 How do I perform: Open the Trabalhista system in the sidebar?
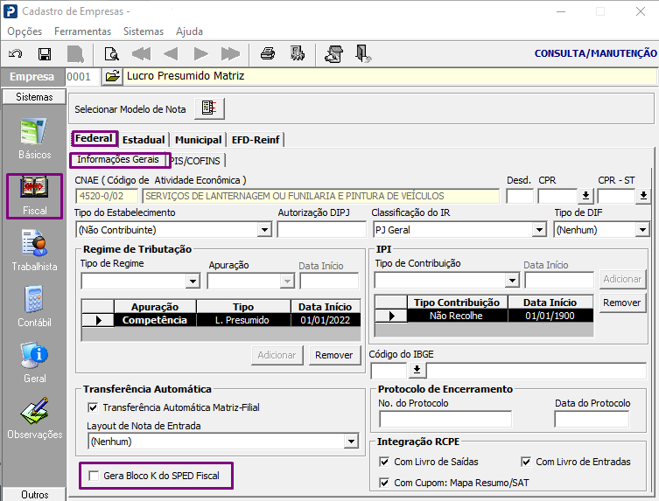click(x=34, y=251)
